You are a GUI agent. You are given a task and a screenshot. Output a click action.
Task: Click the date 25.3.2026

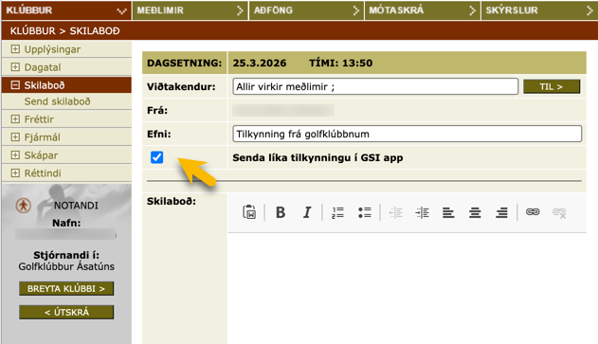tap(260, 63)
